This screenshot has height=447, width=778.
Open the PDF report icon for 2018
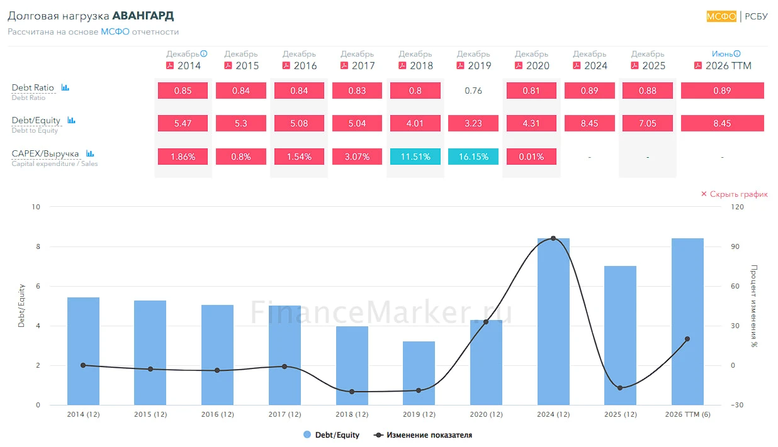click(x=402, y=65)
